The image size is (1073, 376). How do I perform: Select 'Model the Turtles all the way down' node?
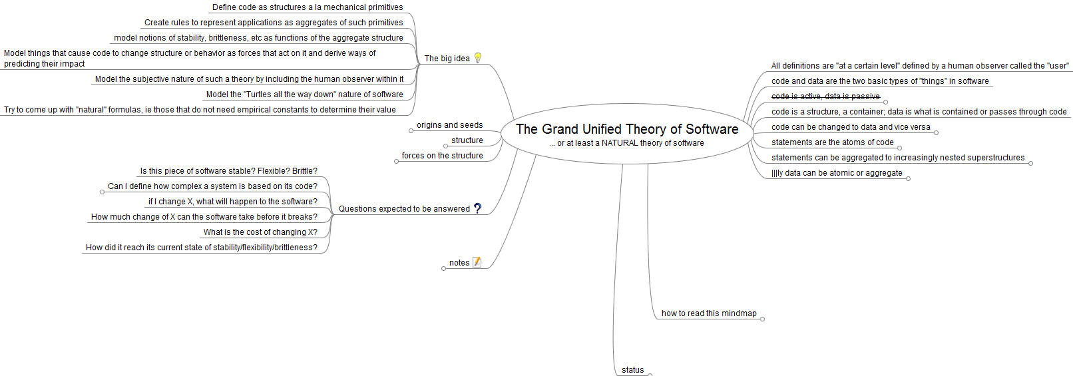(304, 94)
